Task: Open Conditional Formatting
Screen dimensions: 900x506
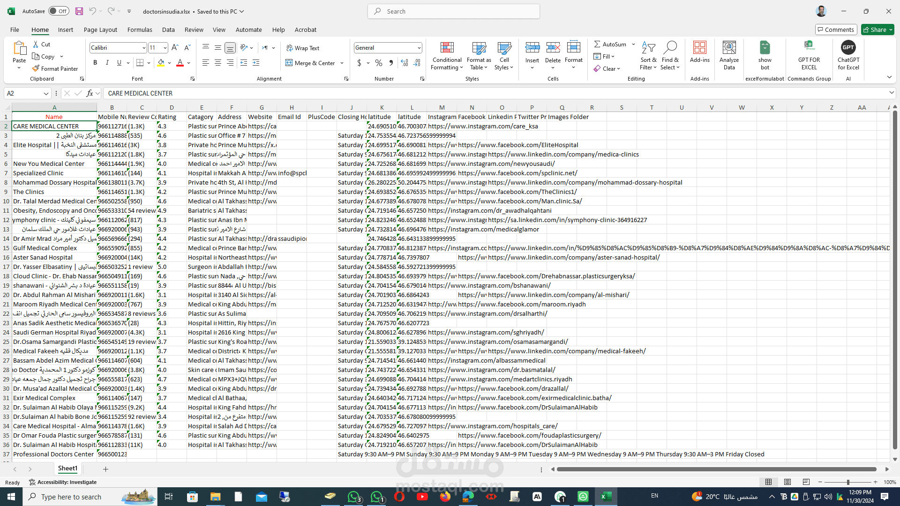Action: [447, 56]
